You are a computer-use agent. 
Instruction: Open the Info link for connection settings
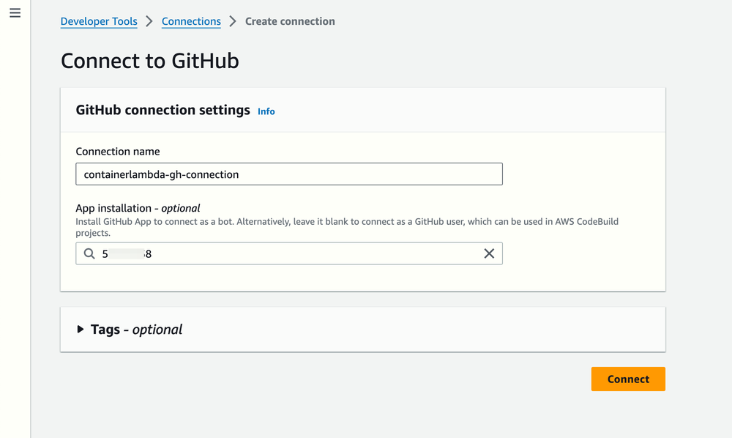click(x=266, y=111)
